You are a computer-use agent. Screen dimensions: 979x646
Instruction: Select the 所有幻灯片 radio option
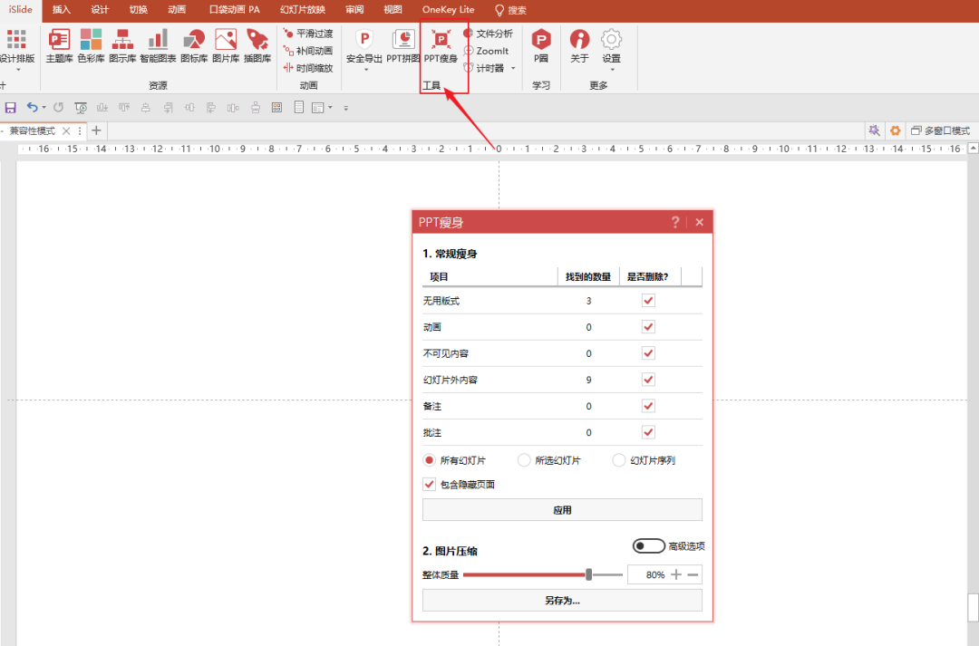(429, 460)
